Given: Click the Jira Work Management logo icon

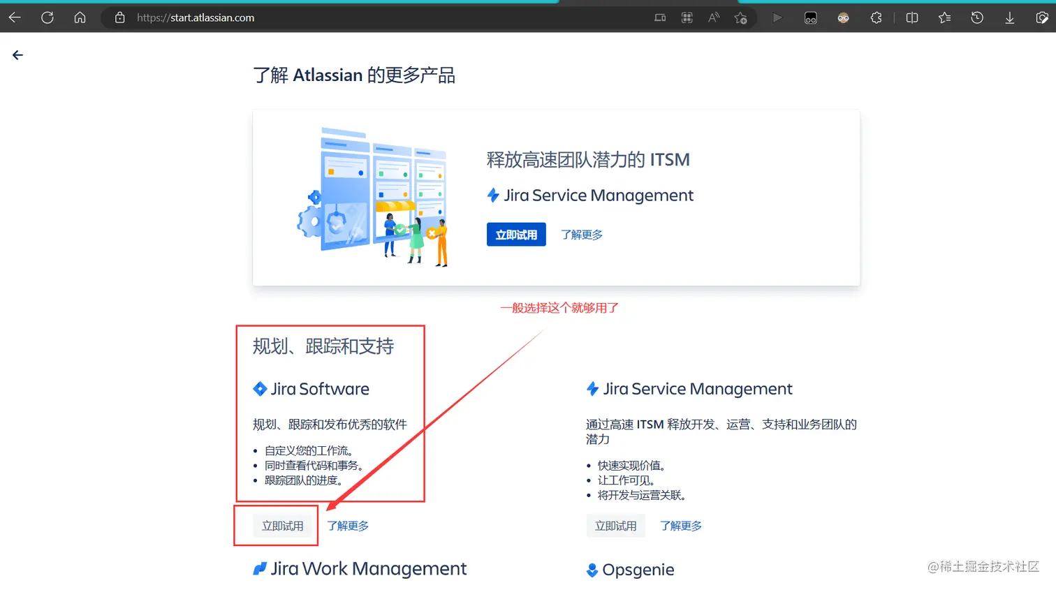Looking at the screenshot, I should pos(260,569).
